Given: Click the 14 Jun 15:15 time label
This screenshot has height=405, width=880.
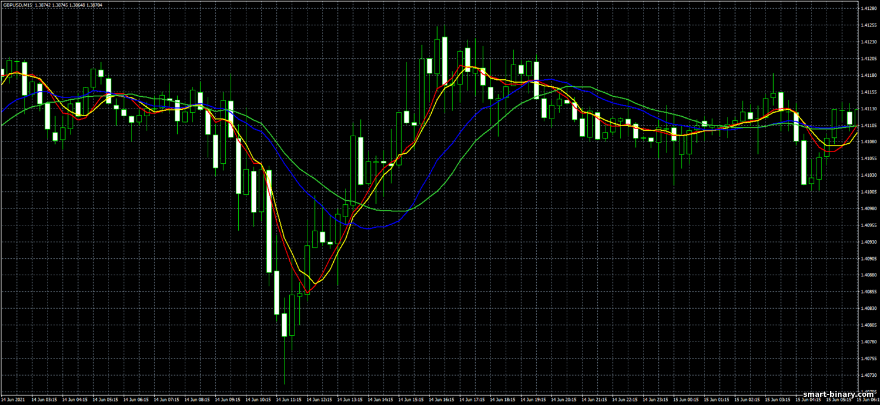Looking at the screenshot, I should coord(411,399).
